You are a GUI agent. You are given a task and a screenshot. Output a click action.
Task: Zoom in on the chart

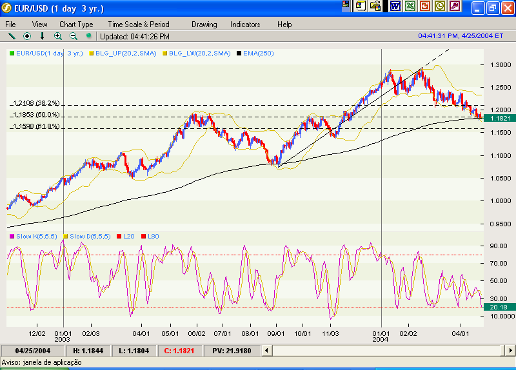[58, 36]
